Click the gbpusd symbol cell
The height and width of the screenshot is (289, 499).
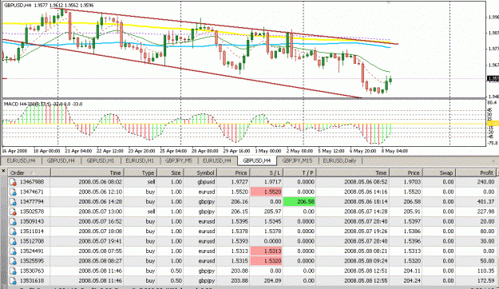(x=206, y=182)
